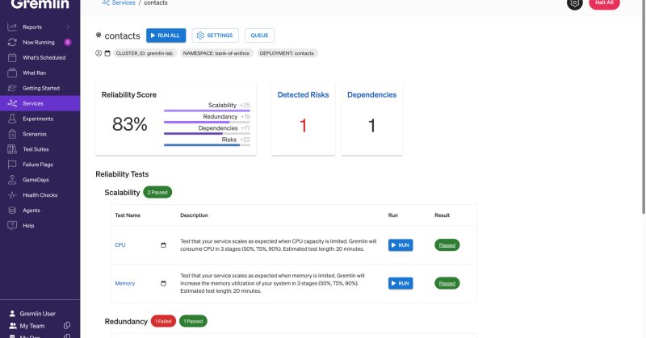Schedule the Memory test via calendar icon
646x338 pixels.
click(164, 283)
